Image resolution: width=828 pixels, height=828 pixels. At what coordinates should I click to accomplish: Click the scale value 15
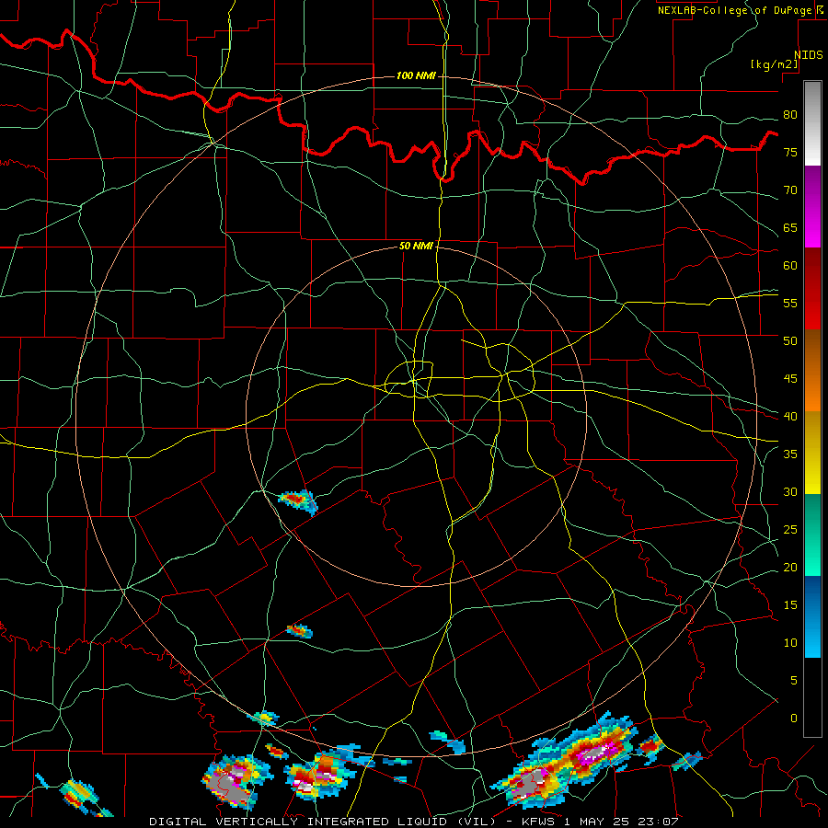click(x=790, y=605)
